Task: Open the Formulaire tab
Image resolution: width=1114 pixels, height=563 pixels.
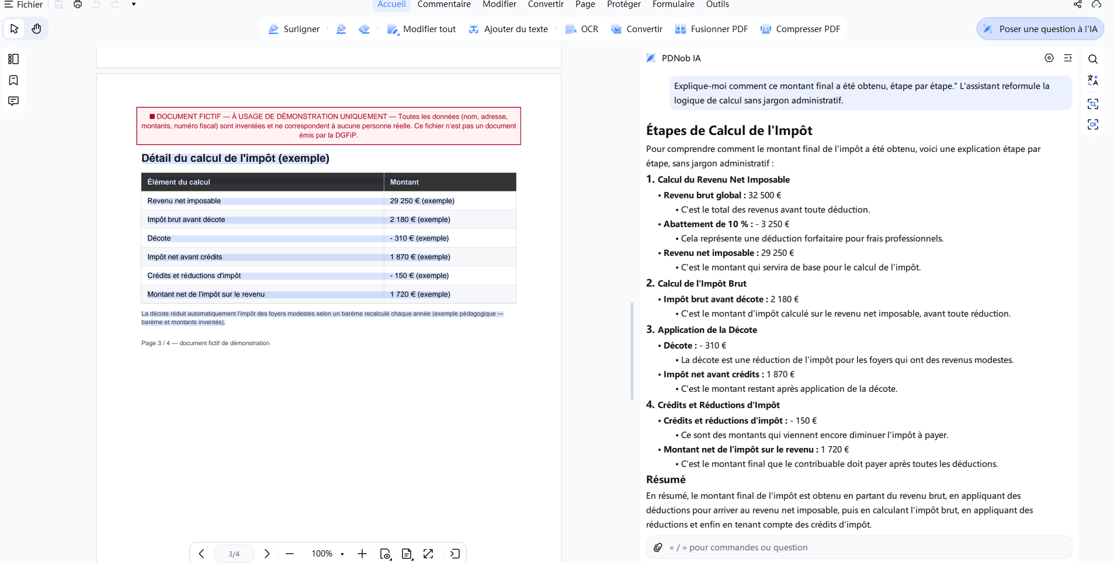Action: tap(674, 5)
